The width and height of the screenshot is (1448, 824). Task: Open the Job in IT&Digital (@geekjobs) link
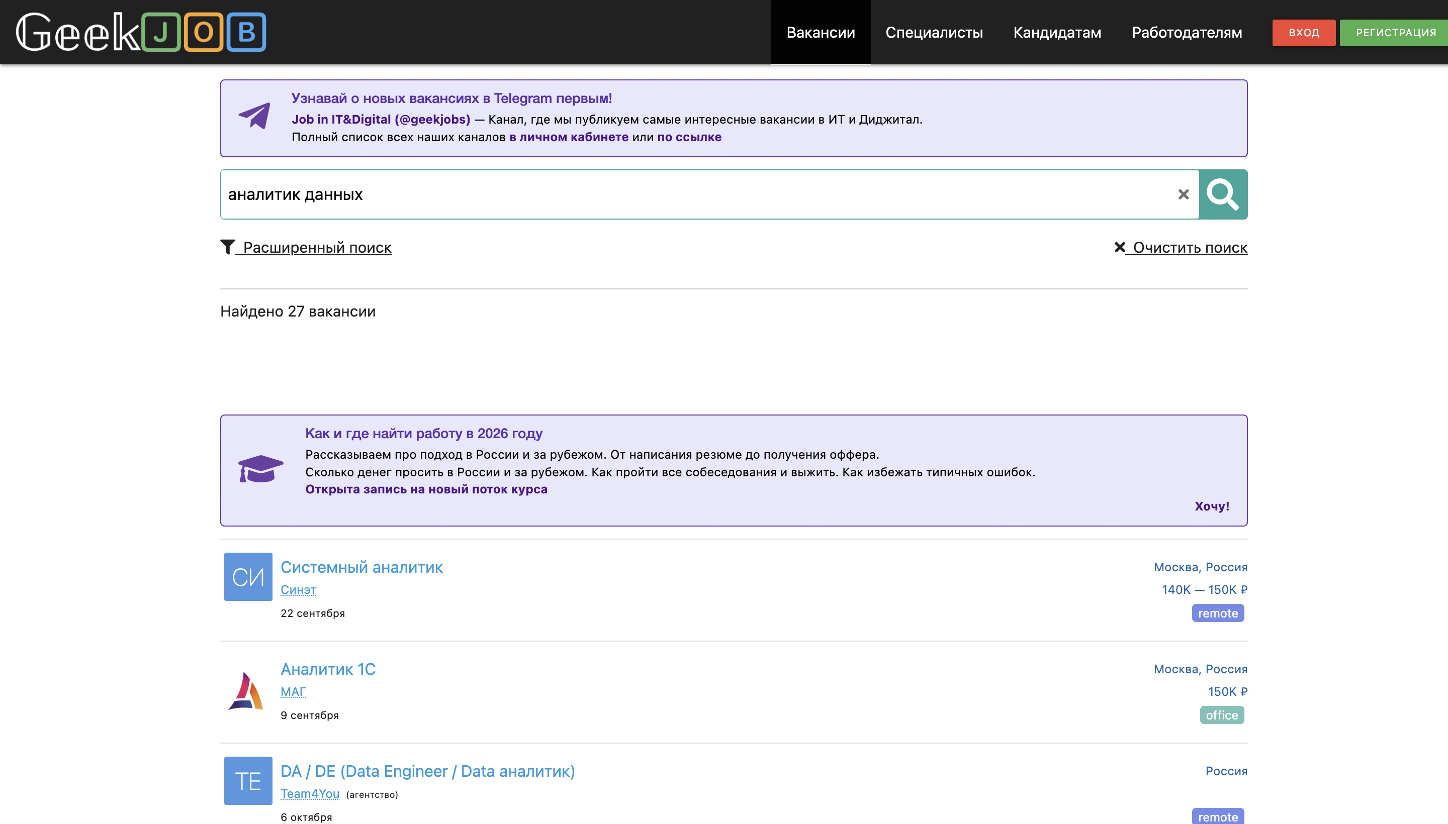(x=381, y=120)
